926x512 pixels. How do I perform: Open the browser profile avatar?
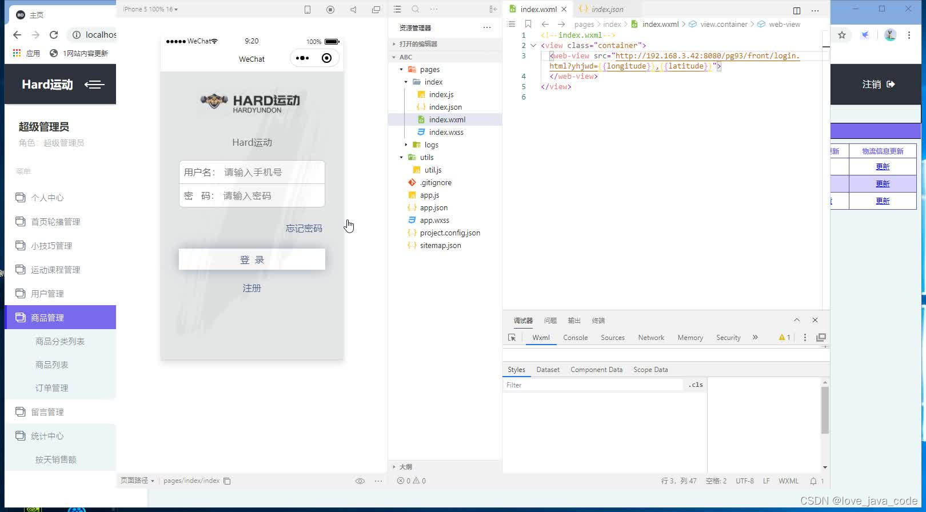(x=890, y=35)
